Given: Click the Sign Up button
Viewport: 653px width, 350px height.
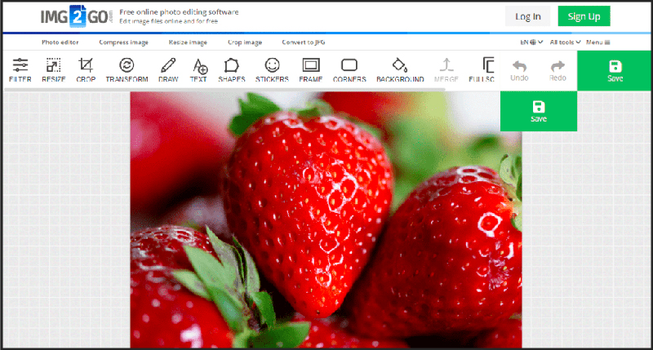Looking at the screenshot, I should tap(584, 16).
